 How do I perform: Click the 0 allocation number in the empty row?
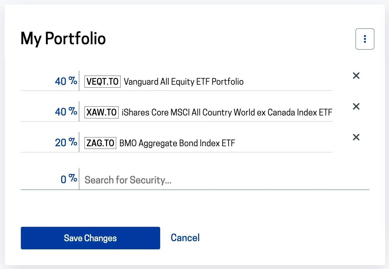64,179
